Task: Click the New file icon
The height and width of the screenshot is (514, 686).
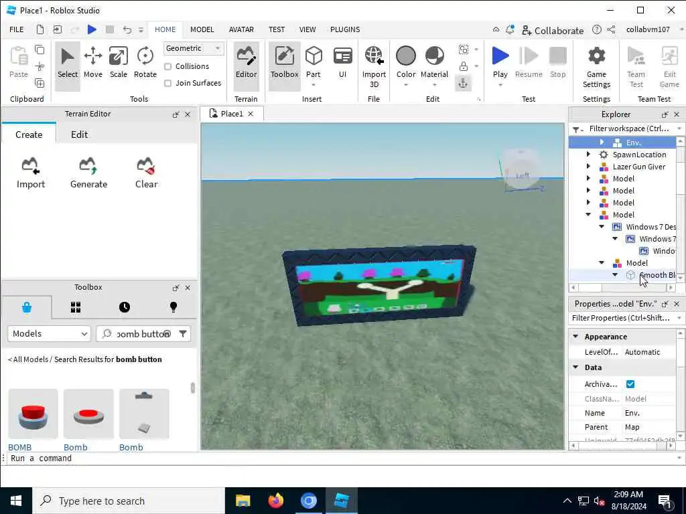Action: (40, 29)
